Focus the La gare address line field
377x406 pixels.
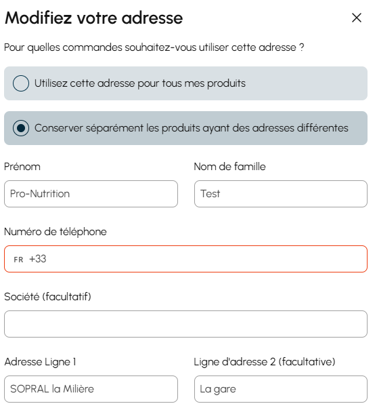pos(281,389)
